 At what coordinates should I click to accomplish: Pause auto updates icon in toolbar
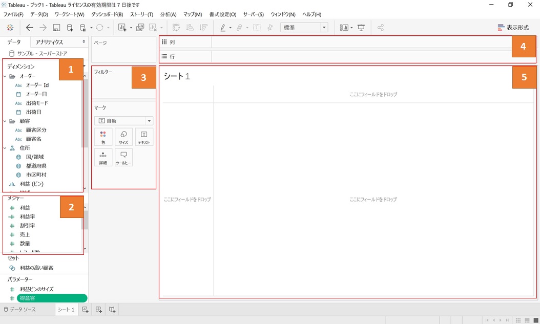pos(82,28)
